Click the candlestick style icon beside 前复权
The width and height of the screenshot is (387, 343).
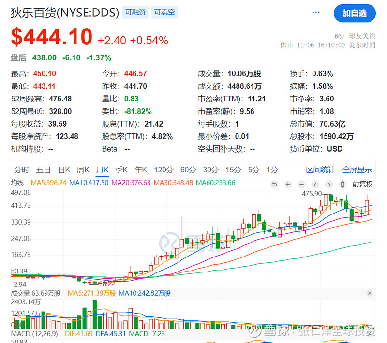[x=342, y=185]
